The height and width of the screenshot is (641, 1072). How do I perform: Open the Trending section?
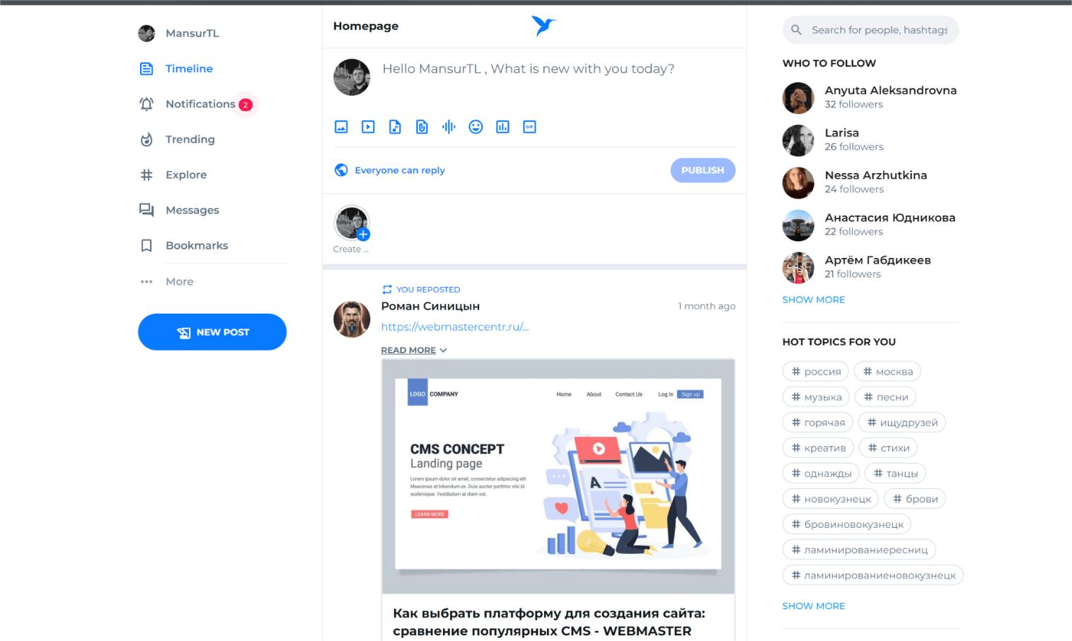(177, 139)
